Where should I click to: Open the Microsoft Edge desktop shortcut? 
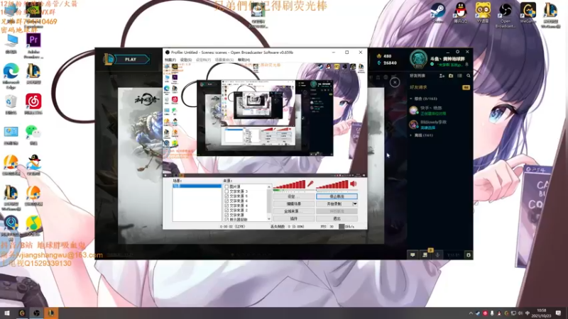pyautogui.click(x=11, y=76)
